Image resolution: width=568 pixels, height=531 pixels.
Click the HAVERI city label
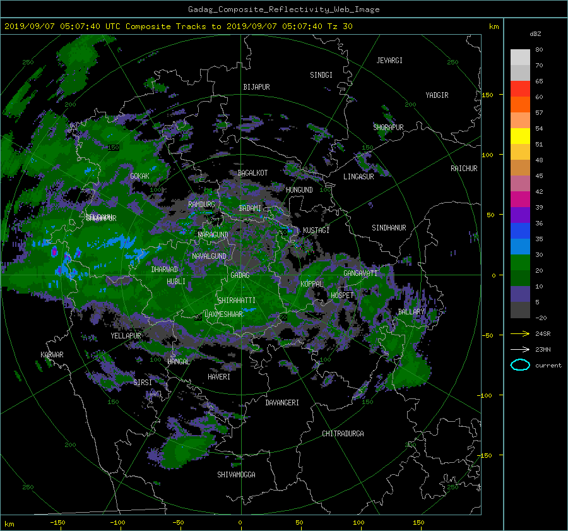coord(219,377)
